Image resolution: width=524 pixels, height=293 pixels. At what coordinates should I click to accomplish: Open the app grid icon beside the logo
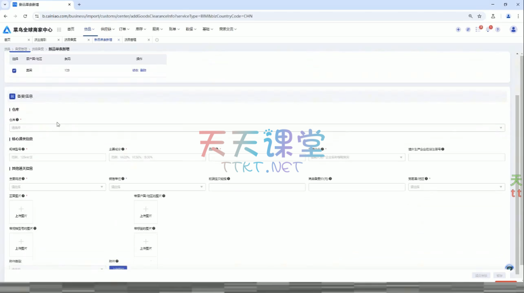(59, 30)
